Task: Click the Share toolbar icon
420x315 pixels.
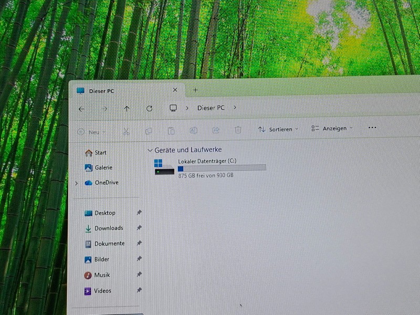Action: (x=215, y=130)
